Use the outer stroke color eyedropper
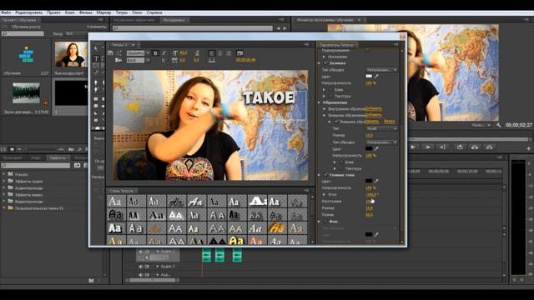Viewport: 534px width, 300px height. [376, 148]
